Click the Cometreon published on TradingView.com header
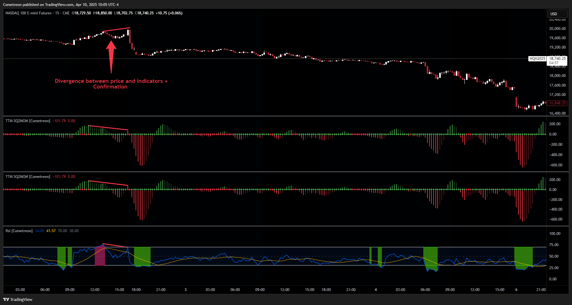The image size is (572, 305). point(61,5)
